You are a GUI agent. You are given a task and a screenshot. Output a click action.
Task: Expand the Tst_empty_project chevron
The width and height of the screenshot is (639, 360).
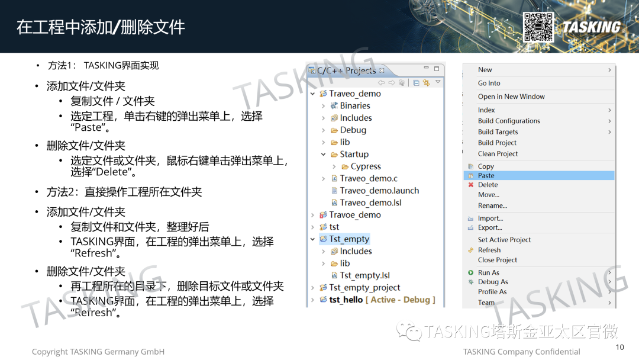pyautogui.click(x=312, y=288)
